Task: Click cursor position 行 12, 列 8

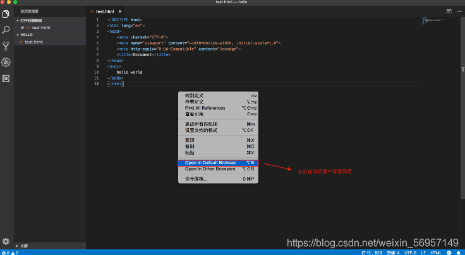Action: tap(371, 252)
